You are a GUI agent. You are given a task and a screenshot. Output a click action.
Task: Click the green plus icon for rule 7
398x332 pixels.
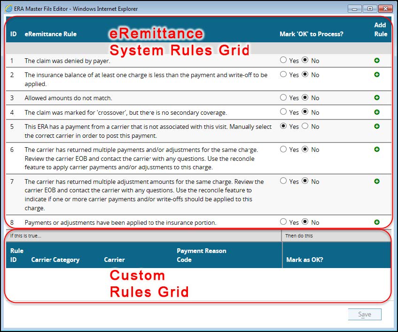coord(377,181)
